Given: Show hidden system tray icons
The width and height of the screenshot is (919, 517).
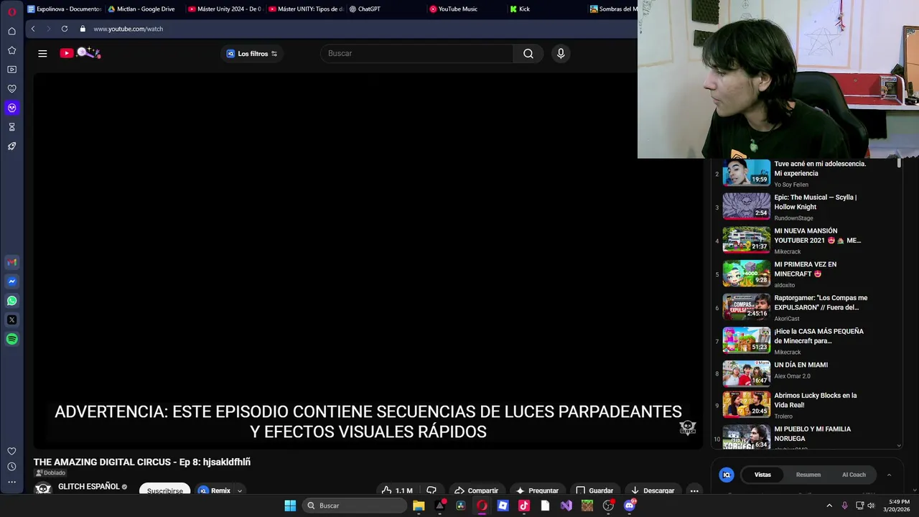Looking at the screenshot, I should click(829, 506).
